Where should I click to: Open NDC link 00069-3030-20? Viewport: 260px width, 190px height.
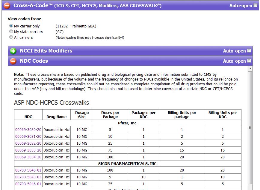[x=28, y=130]
